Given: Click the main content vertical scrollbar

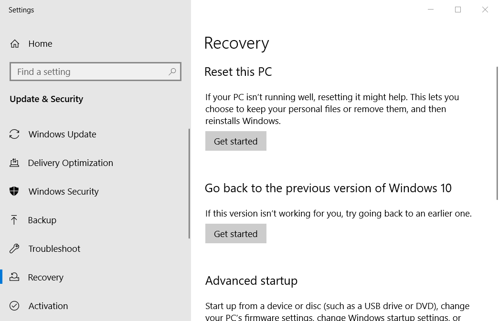Looking at the screenshot, I should (497, 133).
